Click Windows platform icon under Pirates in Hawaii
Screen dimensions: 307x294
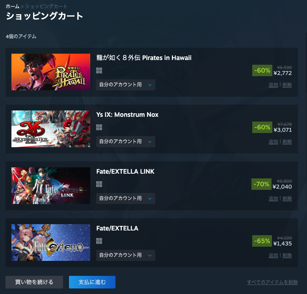tap(99, 71)
